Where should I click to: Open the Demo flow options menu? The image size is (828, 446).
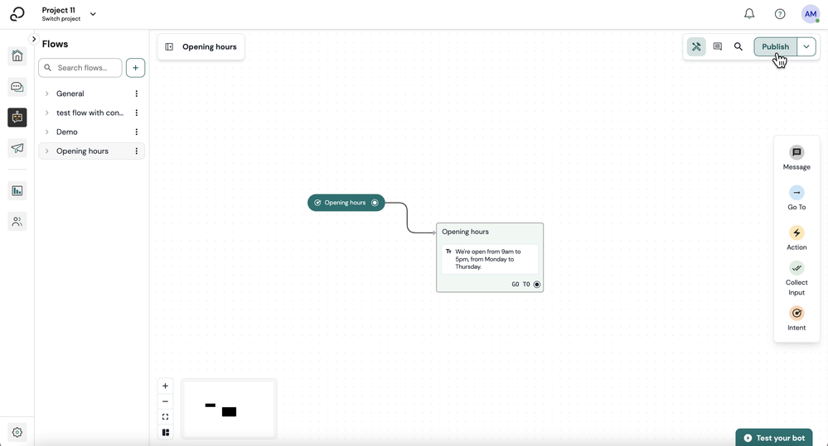click(136, 132)
